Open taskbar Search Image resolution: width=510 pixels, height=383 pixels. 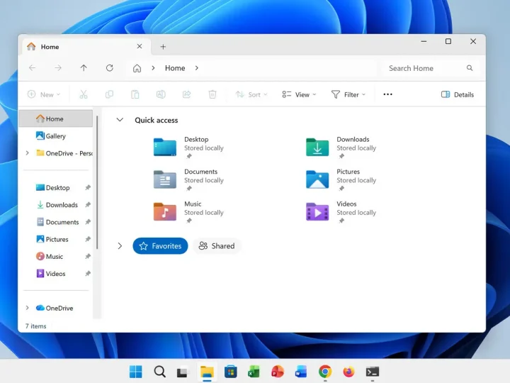point(159,372)
